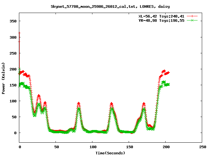Click the 250 tick label on y-axis
Screen dimensions: 209x156
13,53
